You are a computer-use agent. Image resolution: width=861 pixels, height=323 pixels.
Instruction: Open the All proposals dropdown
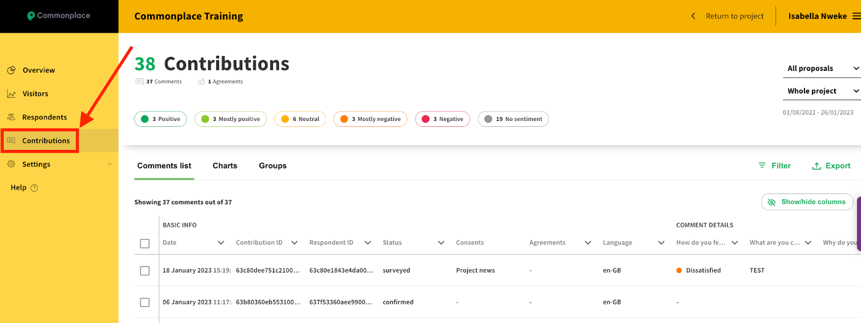(822, 68)
